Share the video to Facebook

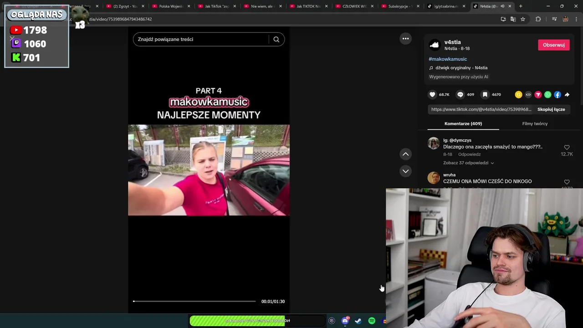(x=557, y=95)
